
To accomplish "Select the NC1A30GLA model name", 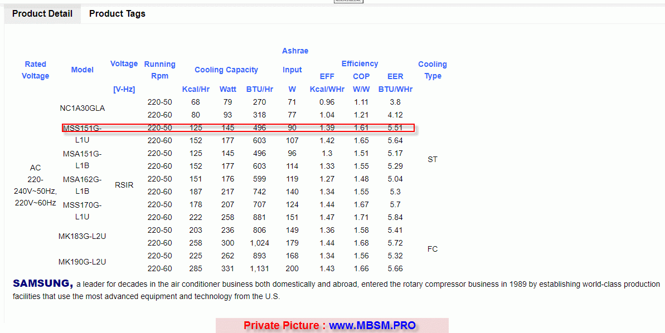I will pyautogui.click(x=82, y=108).
